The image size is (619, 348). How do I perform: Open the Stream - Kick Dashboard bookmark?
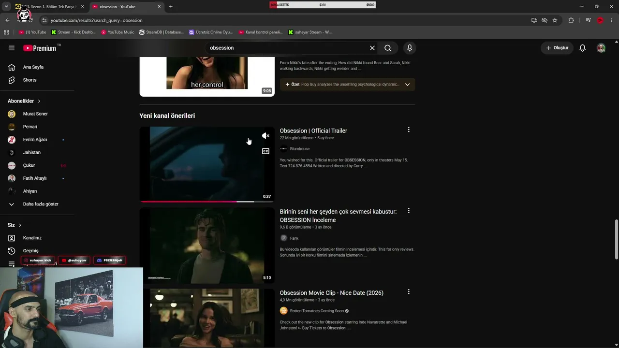[73, 32]
